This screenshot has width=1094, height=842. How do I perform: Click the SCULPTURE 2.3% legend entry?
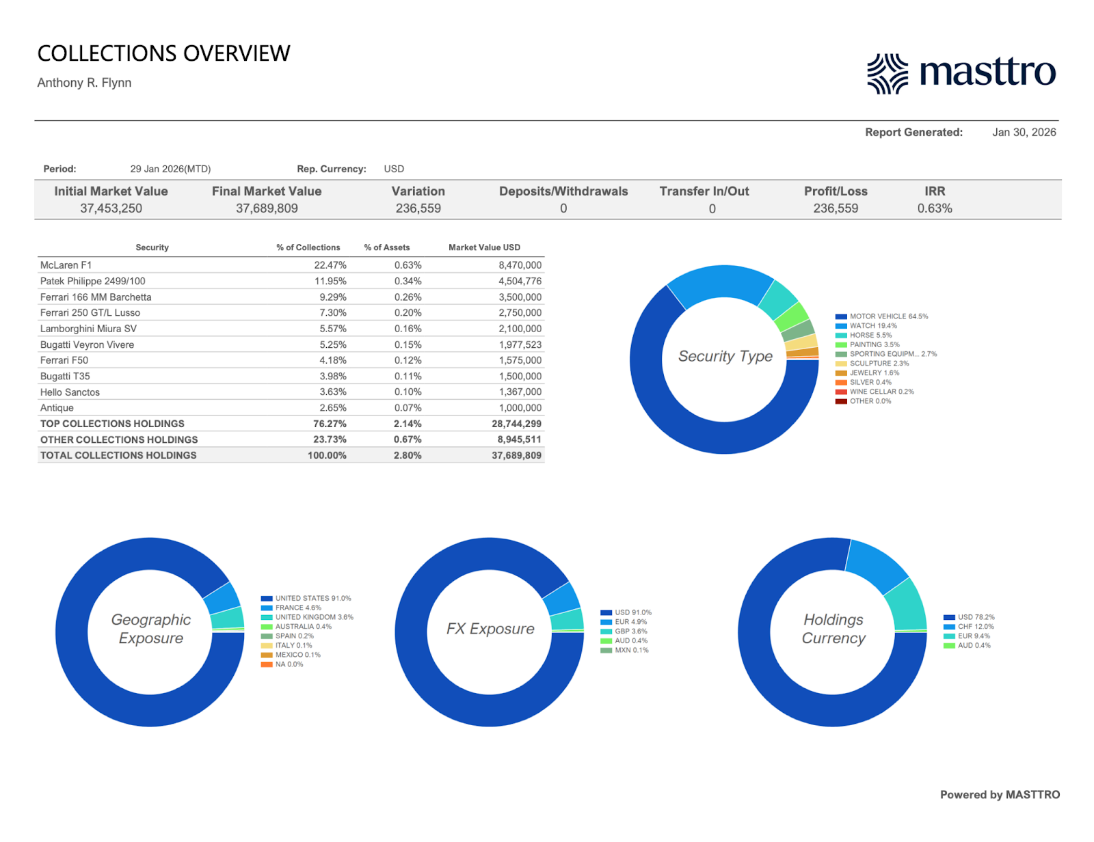coord(872,364)
